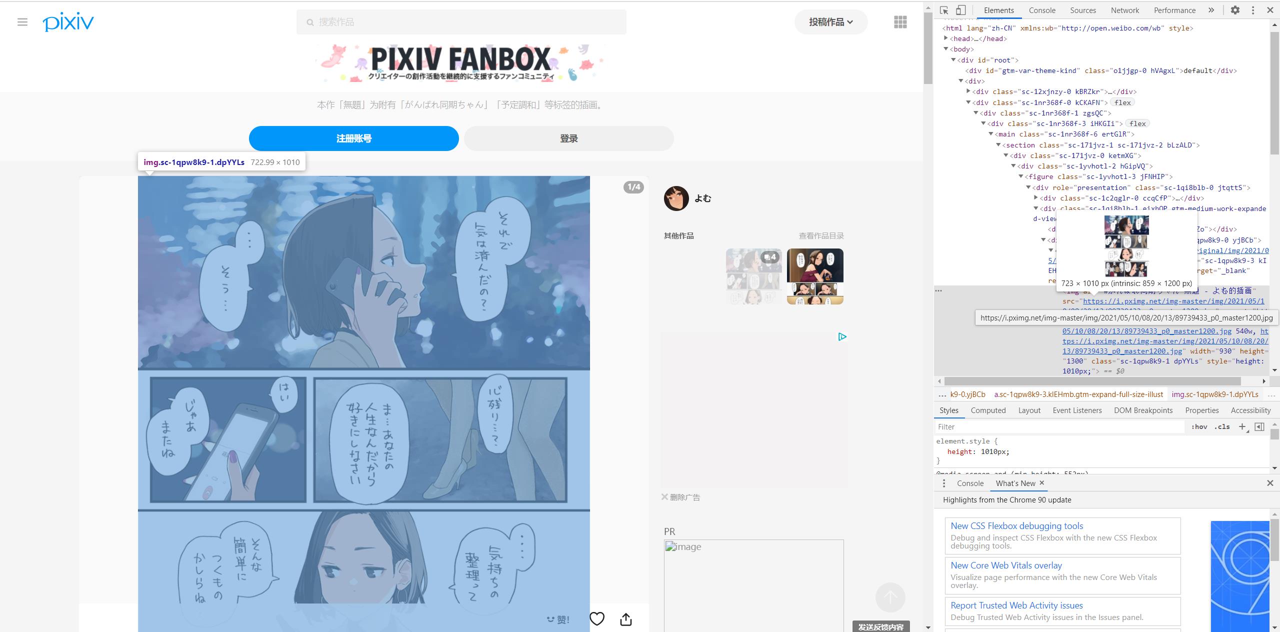
Task: Open the Computed styles tab
Action: coord(988,410)
